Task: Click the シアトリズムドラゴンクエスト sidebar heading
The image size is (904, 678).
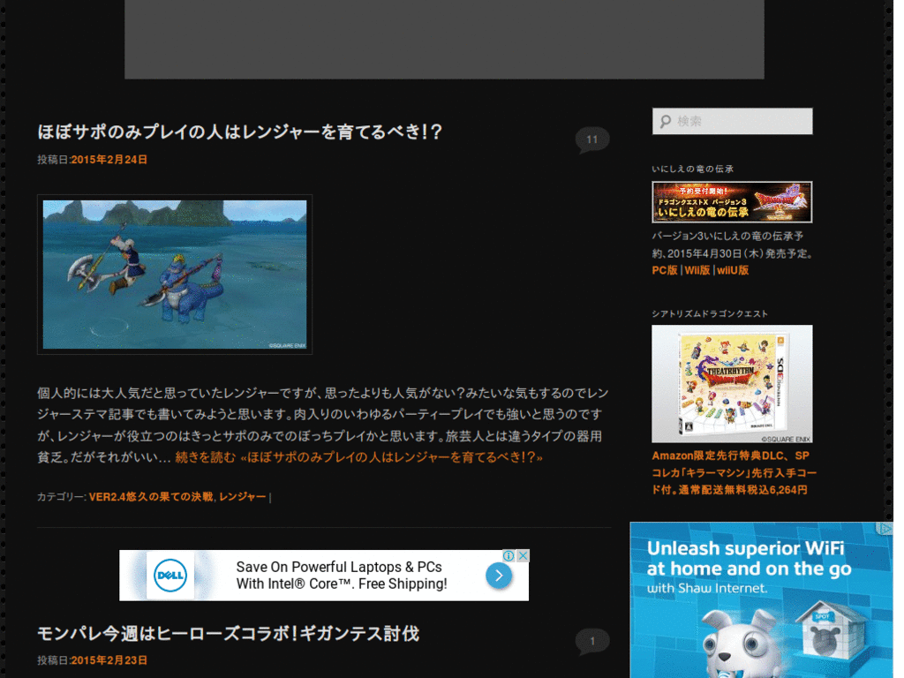Action: click(710, 313)
